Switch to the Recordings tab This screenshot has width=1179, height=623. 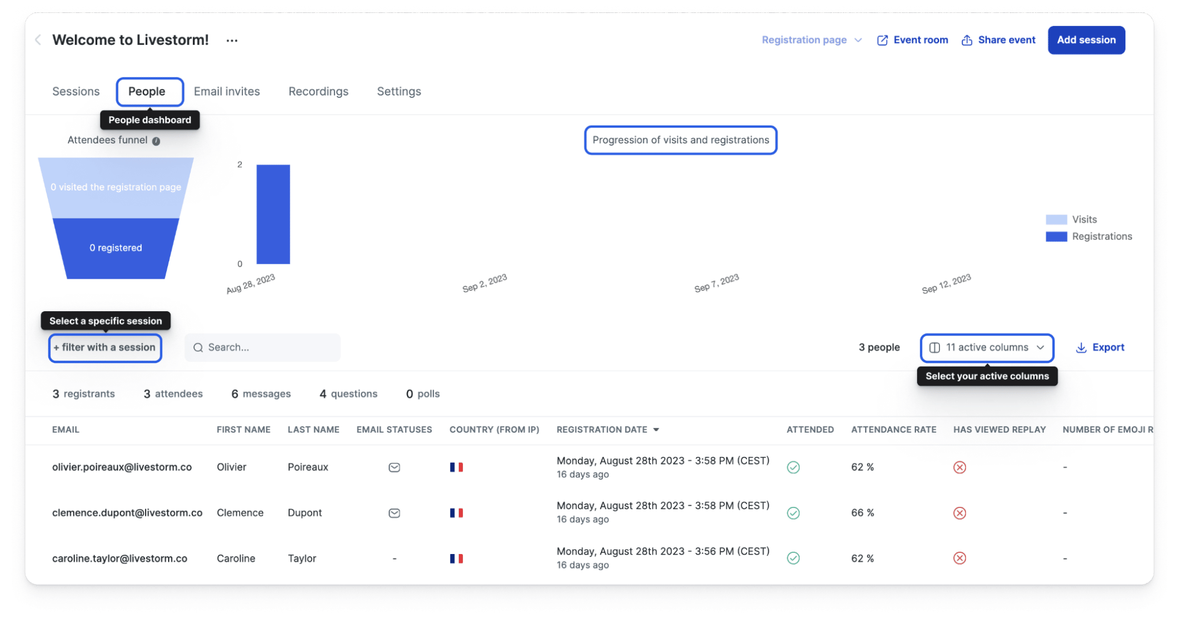pos(318,91)
